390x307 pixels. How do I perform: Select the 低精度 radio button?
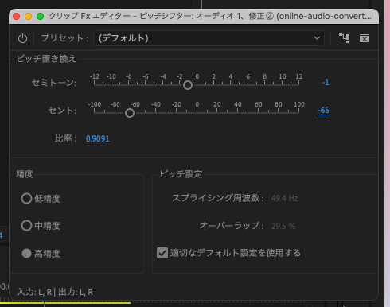tap(26, 198)
